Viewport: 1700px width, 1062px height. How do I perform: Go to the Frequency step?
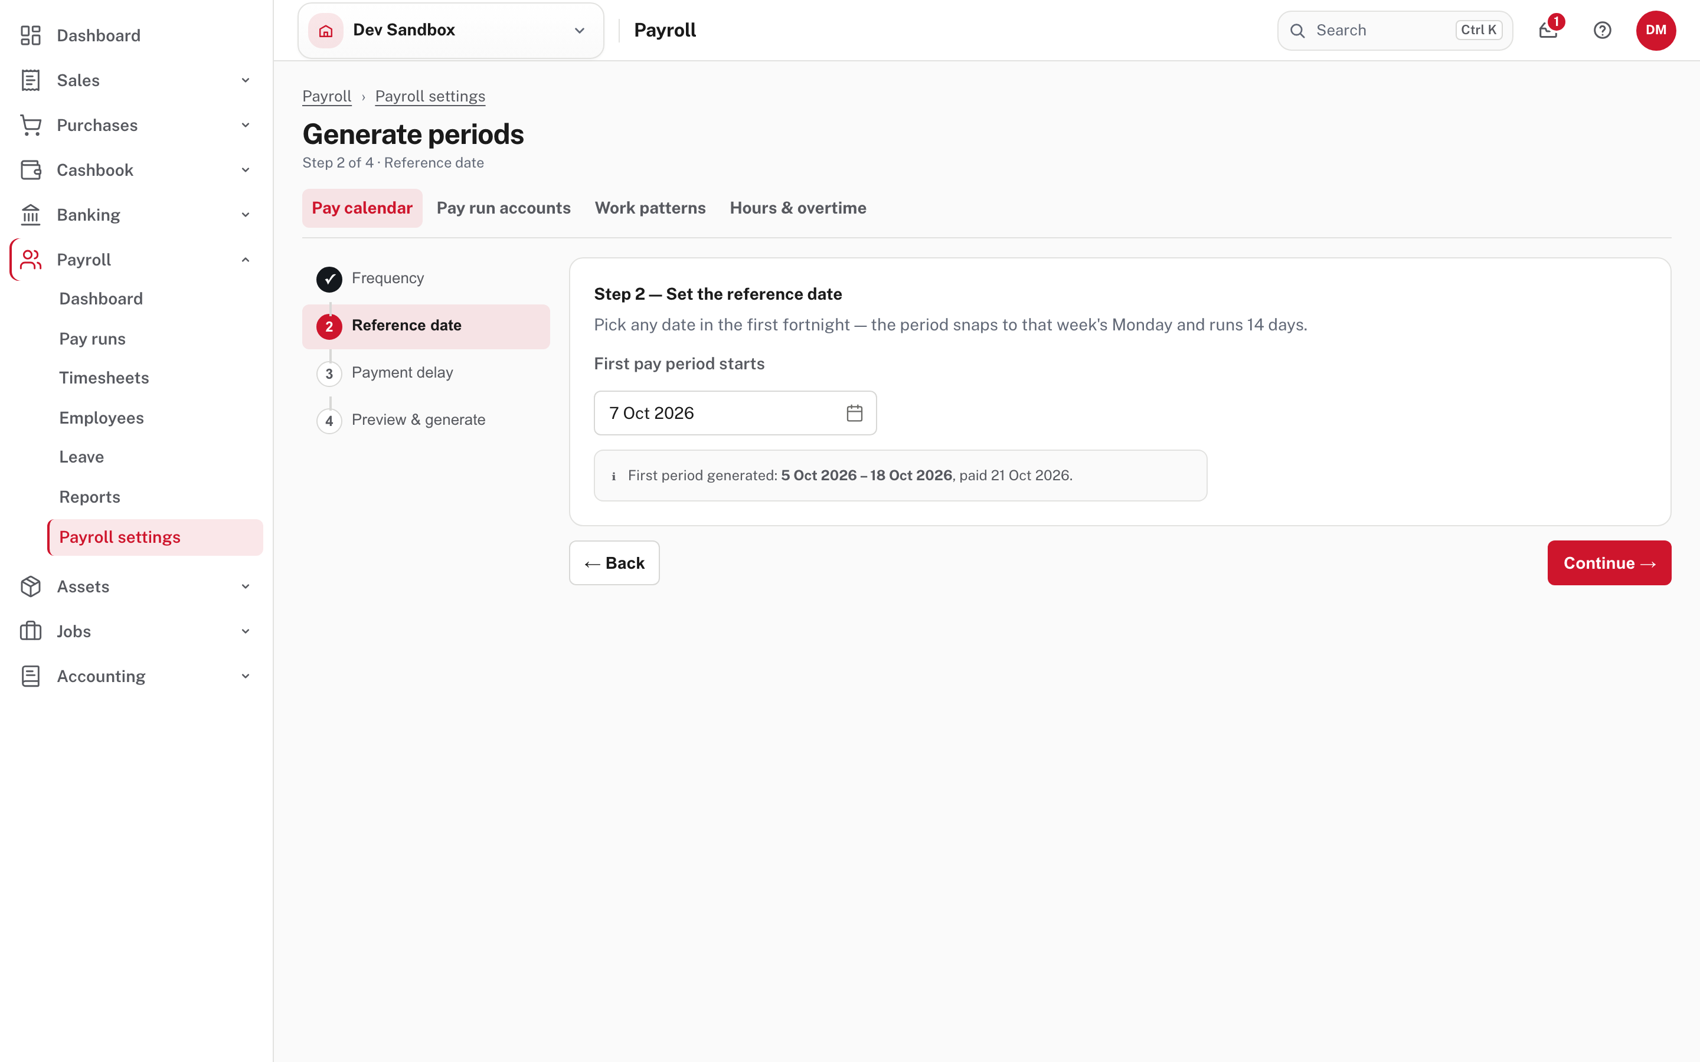click(426, 279)
